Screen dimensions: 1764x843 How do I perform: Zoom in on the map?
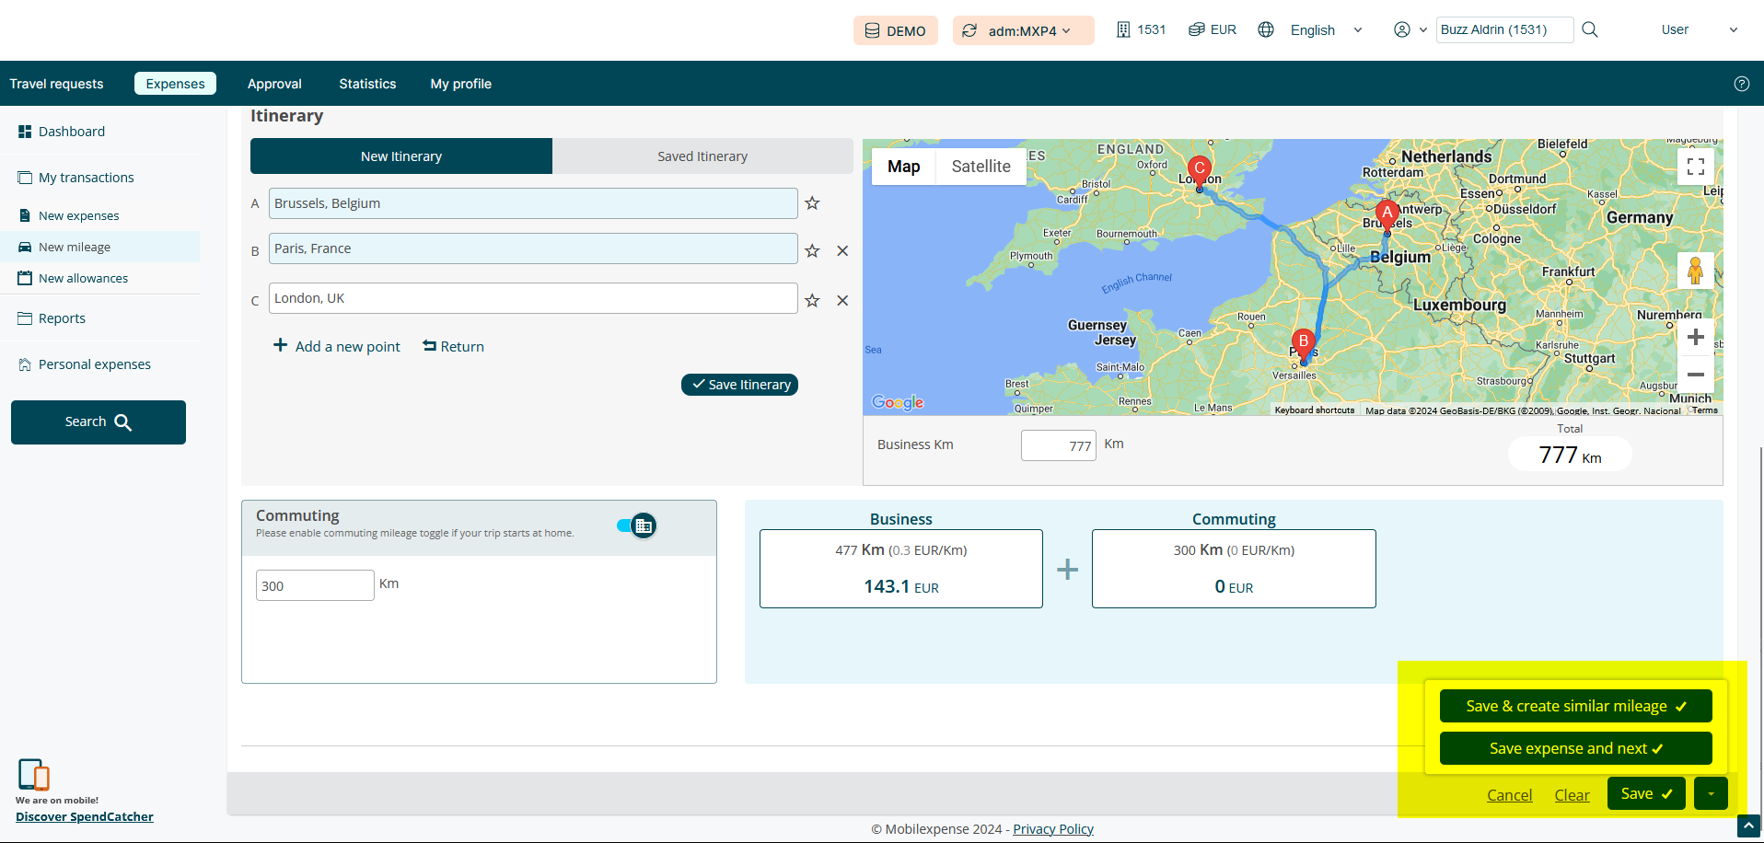[x=1695, y=338]
